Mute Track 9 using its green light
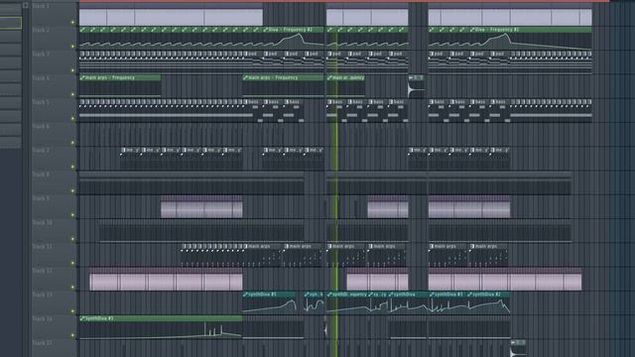Image resolution: width=635 pixels, height=357 pixels. coord(72,215)
